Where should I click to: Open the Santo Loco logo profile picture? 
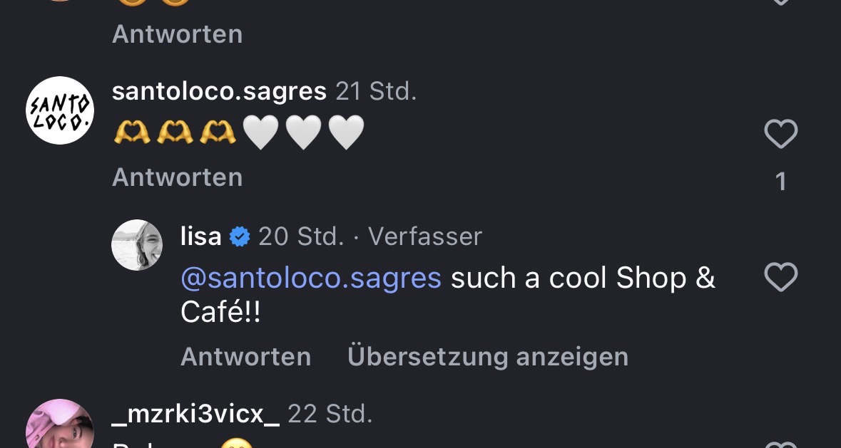(x=60, y=110)
